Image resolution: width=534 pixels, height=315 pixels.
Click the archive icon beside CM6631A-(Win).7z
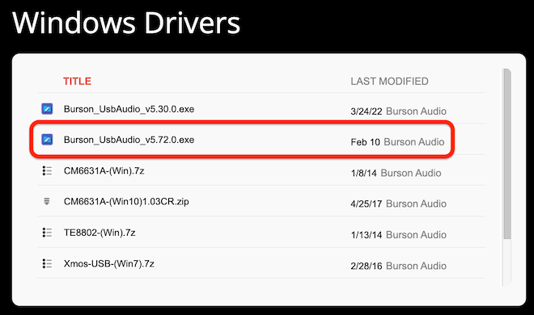click(47, 170)
